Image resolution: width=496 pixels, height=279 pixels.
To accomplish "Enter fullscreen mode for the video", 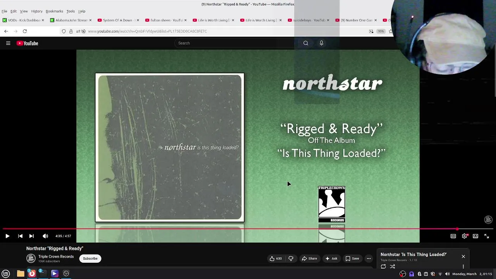I will click(487, 236).
